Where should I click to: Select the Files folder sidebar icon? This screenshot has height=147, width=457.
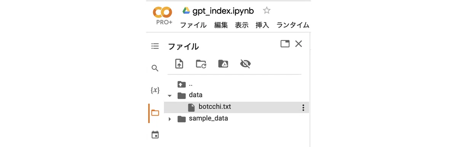pos(155,113)
